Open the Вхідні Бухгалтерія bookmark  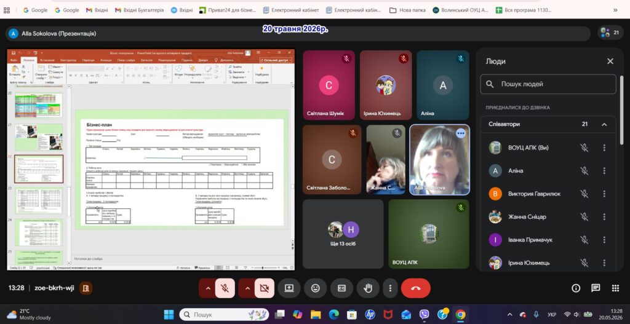pos(140,10)
